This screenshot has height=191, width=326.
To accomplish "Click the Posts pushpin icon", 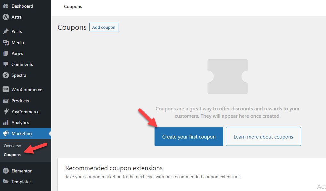I will (6, 31).
